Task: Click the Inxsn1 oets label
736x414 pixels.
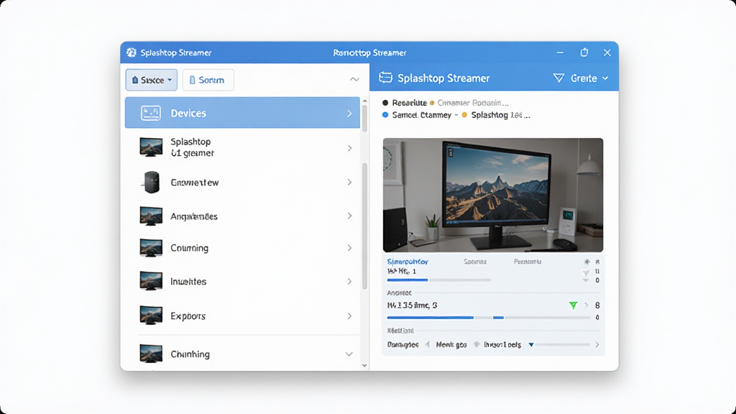Action: (502, 344)
